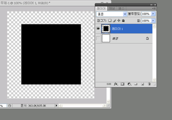Select the 배경 layer thumbnail
Viewport: 172px width, 120px height.
(106, 38)
